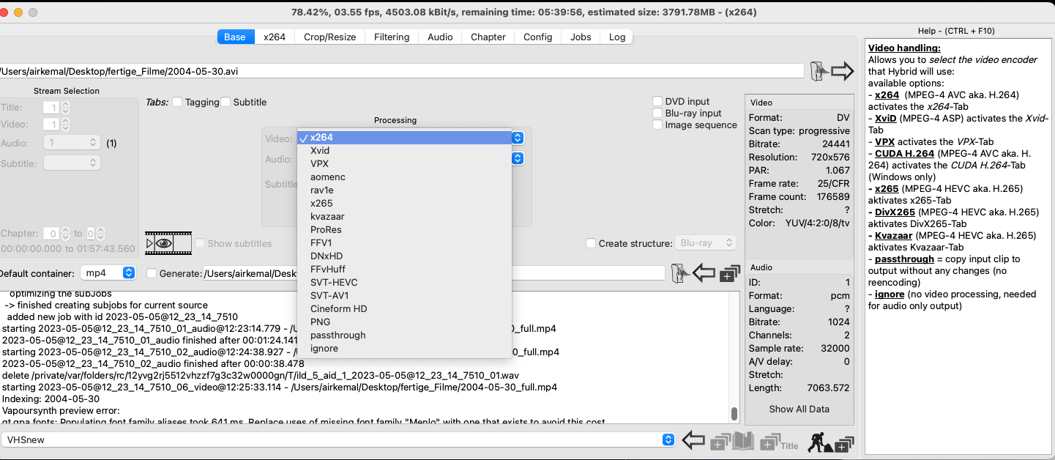Open the Default container mp4 dropdown
Screen dimensions: 1055x460
pos(108,273)
